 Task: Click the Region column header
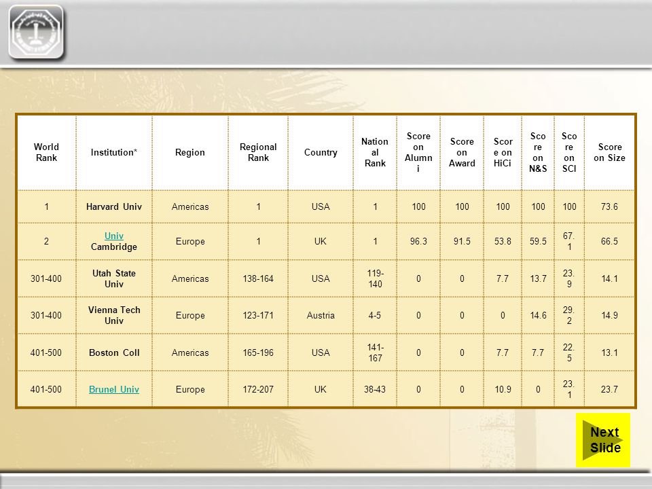pyautogui.click(x=190, y=152)
